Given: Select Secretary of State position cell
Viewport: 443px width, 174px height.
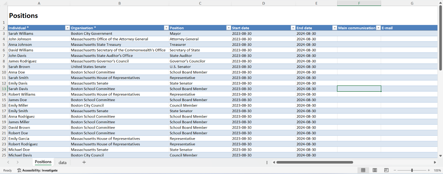Looking at the screenshot, I should pyautogui.click(x=200, y=50).
